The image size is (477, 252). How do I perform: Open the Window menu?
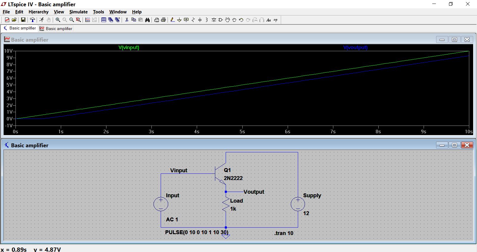point(118,12)
